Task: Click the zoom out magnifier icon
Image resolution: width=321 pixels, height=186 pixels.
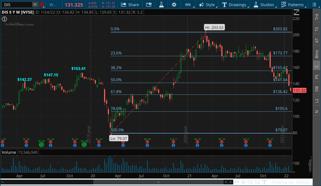Action: (257, 182)
